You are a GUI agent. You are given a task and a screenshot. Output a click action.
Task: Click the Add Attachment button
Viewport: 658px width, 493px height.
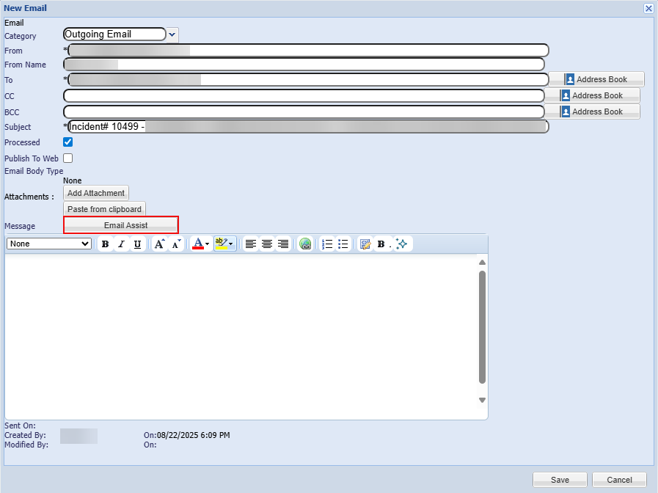pos(96,193)
